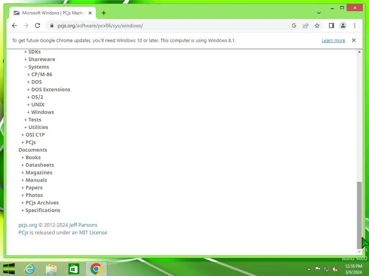Click the address bar URL

(100, 26)
